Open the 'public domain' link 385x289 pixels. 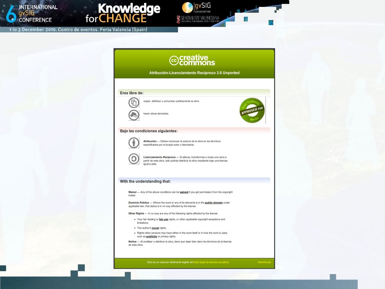[x=214, y=203]
